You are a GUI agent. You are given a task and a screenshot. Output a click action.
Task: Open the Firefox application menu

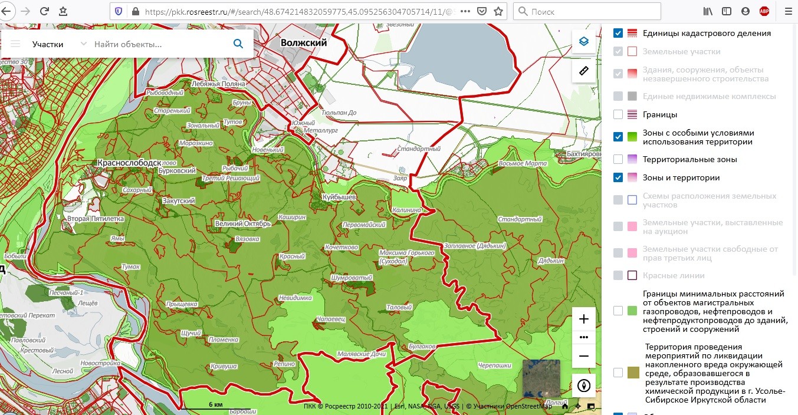click(x=787, y=11)
